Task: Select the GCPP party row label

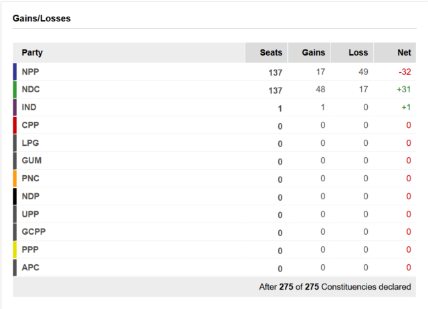Action: coord(33,231)
